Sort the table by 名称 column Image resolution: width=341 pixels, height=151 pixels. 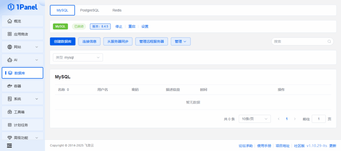point(68,90)
